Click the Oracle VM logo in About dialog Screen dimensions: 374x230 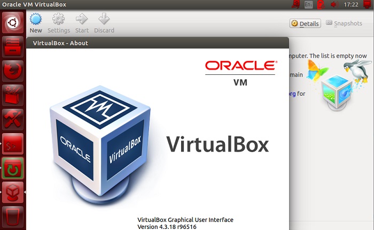(x=240, y=73)
